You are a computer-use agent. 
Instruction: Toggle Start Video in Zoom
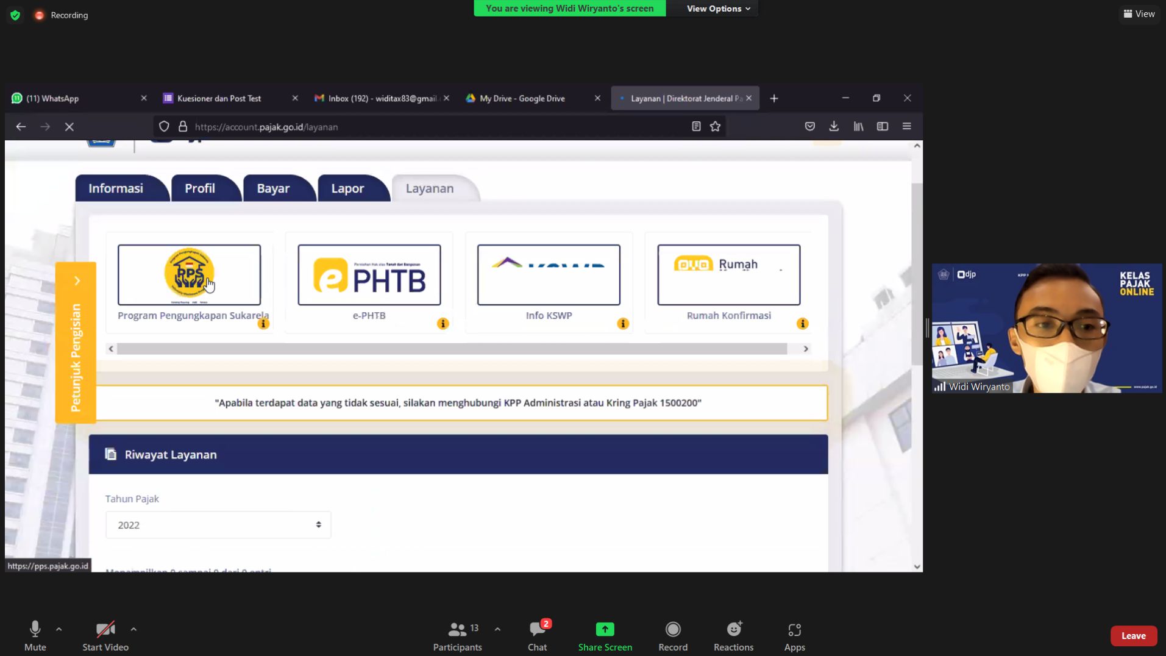pyautogui.click(x=105, y=635)
